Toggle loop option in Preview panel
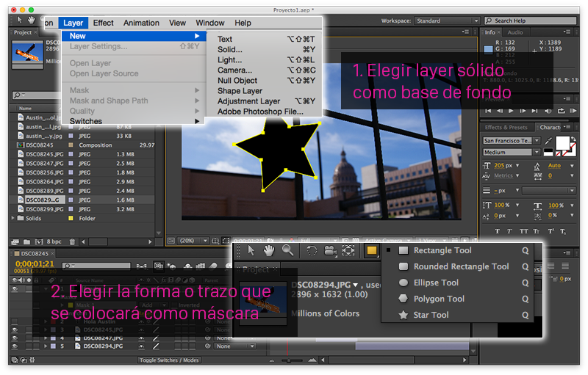The width and height of the screenshot is (588, 375). [561, 111]
